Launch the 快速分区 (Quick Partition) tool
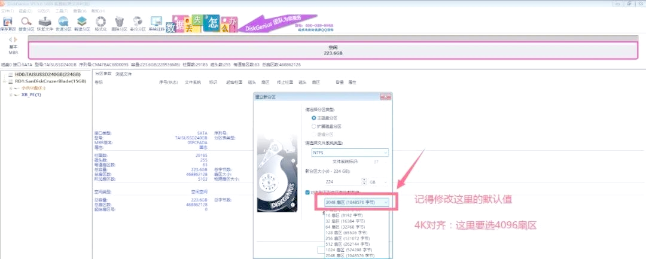 (63, 23)
